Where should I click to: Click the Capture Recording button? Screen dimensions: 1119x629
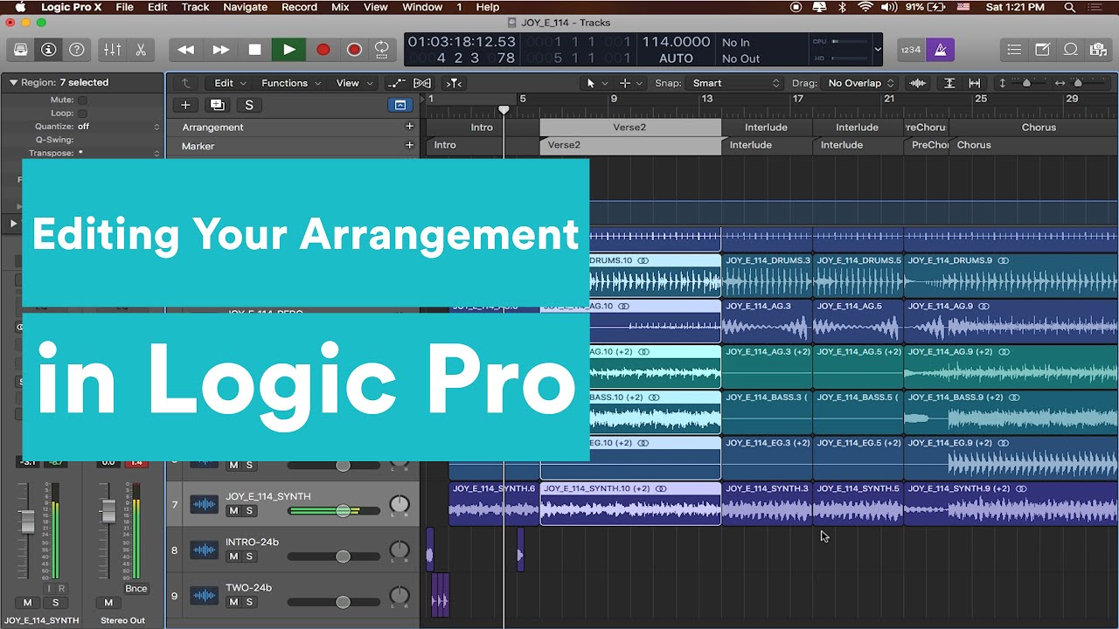point(354,50)
